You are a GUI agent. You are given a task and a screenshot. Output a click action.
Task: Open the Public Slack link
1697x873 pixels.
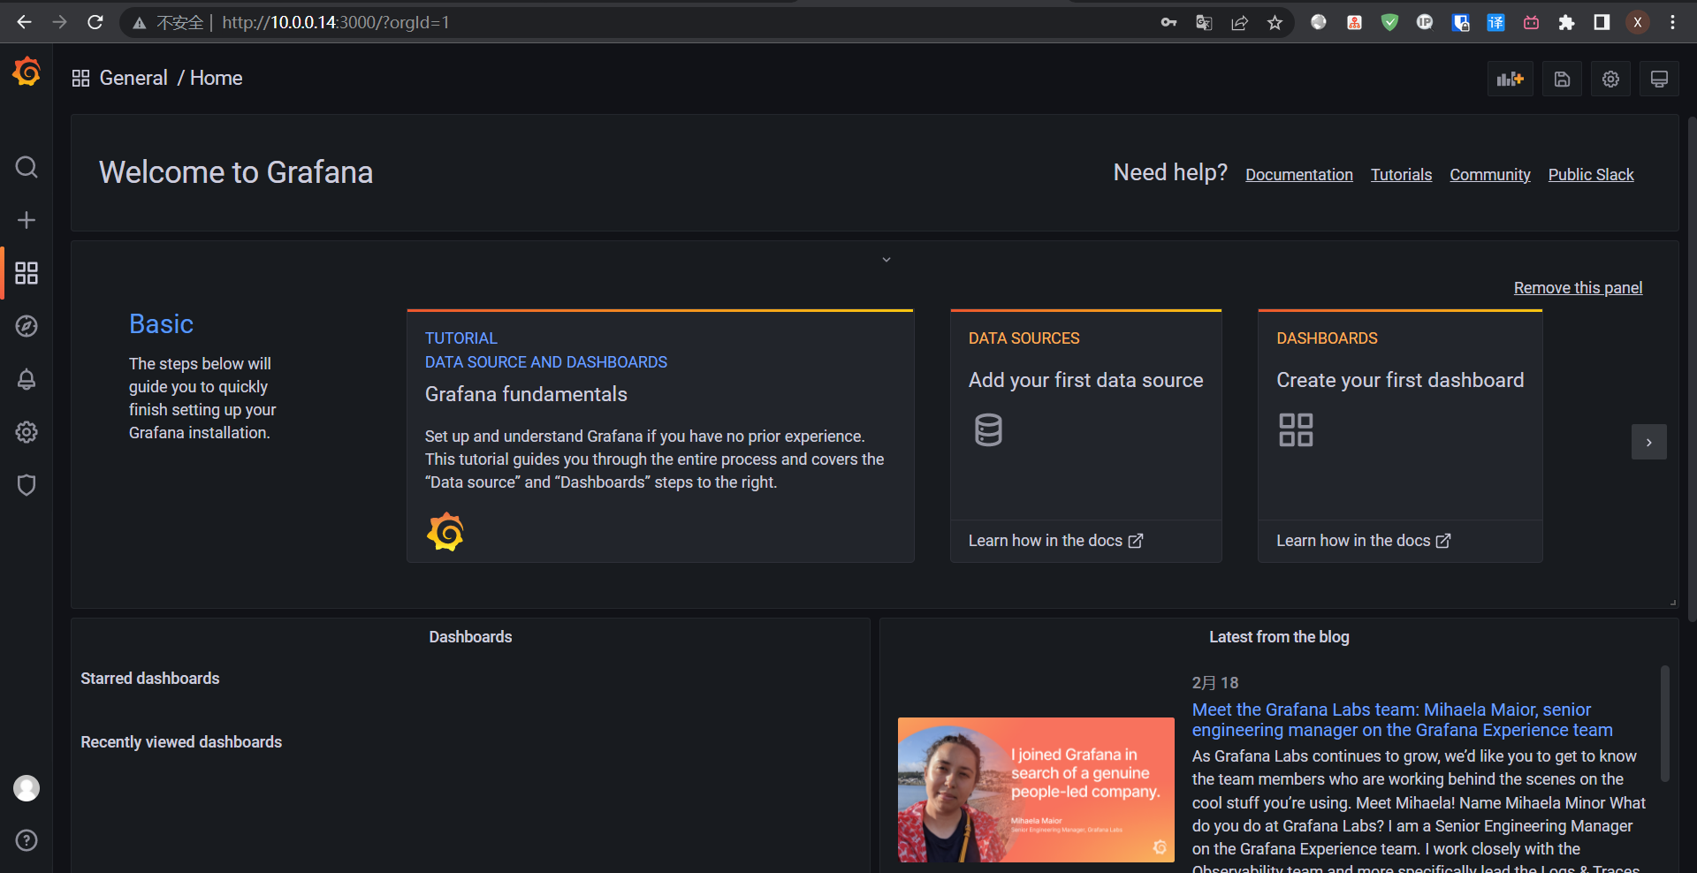click(x=1591, y=175)
